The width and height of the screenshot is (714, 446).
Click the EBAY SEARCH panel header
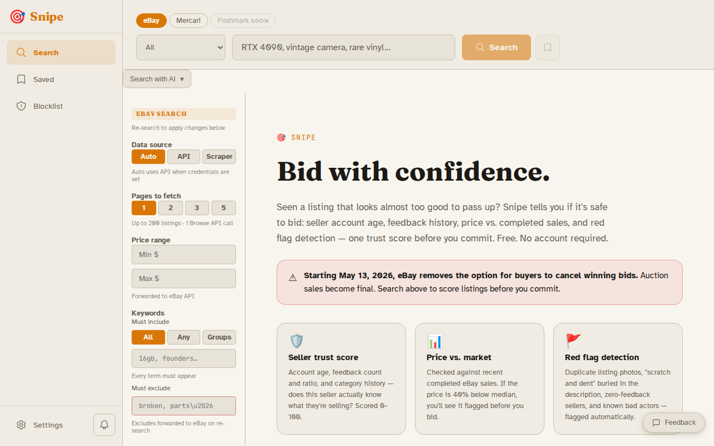point(184,114)
